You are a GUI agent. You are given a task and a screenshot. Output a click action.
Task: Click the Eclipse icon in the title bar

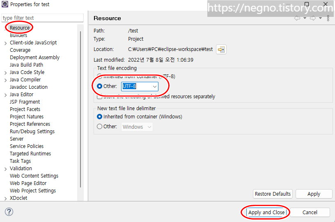click(5, 4)
